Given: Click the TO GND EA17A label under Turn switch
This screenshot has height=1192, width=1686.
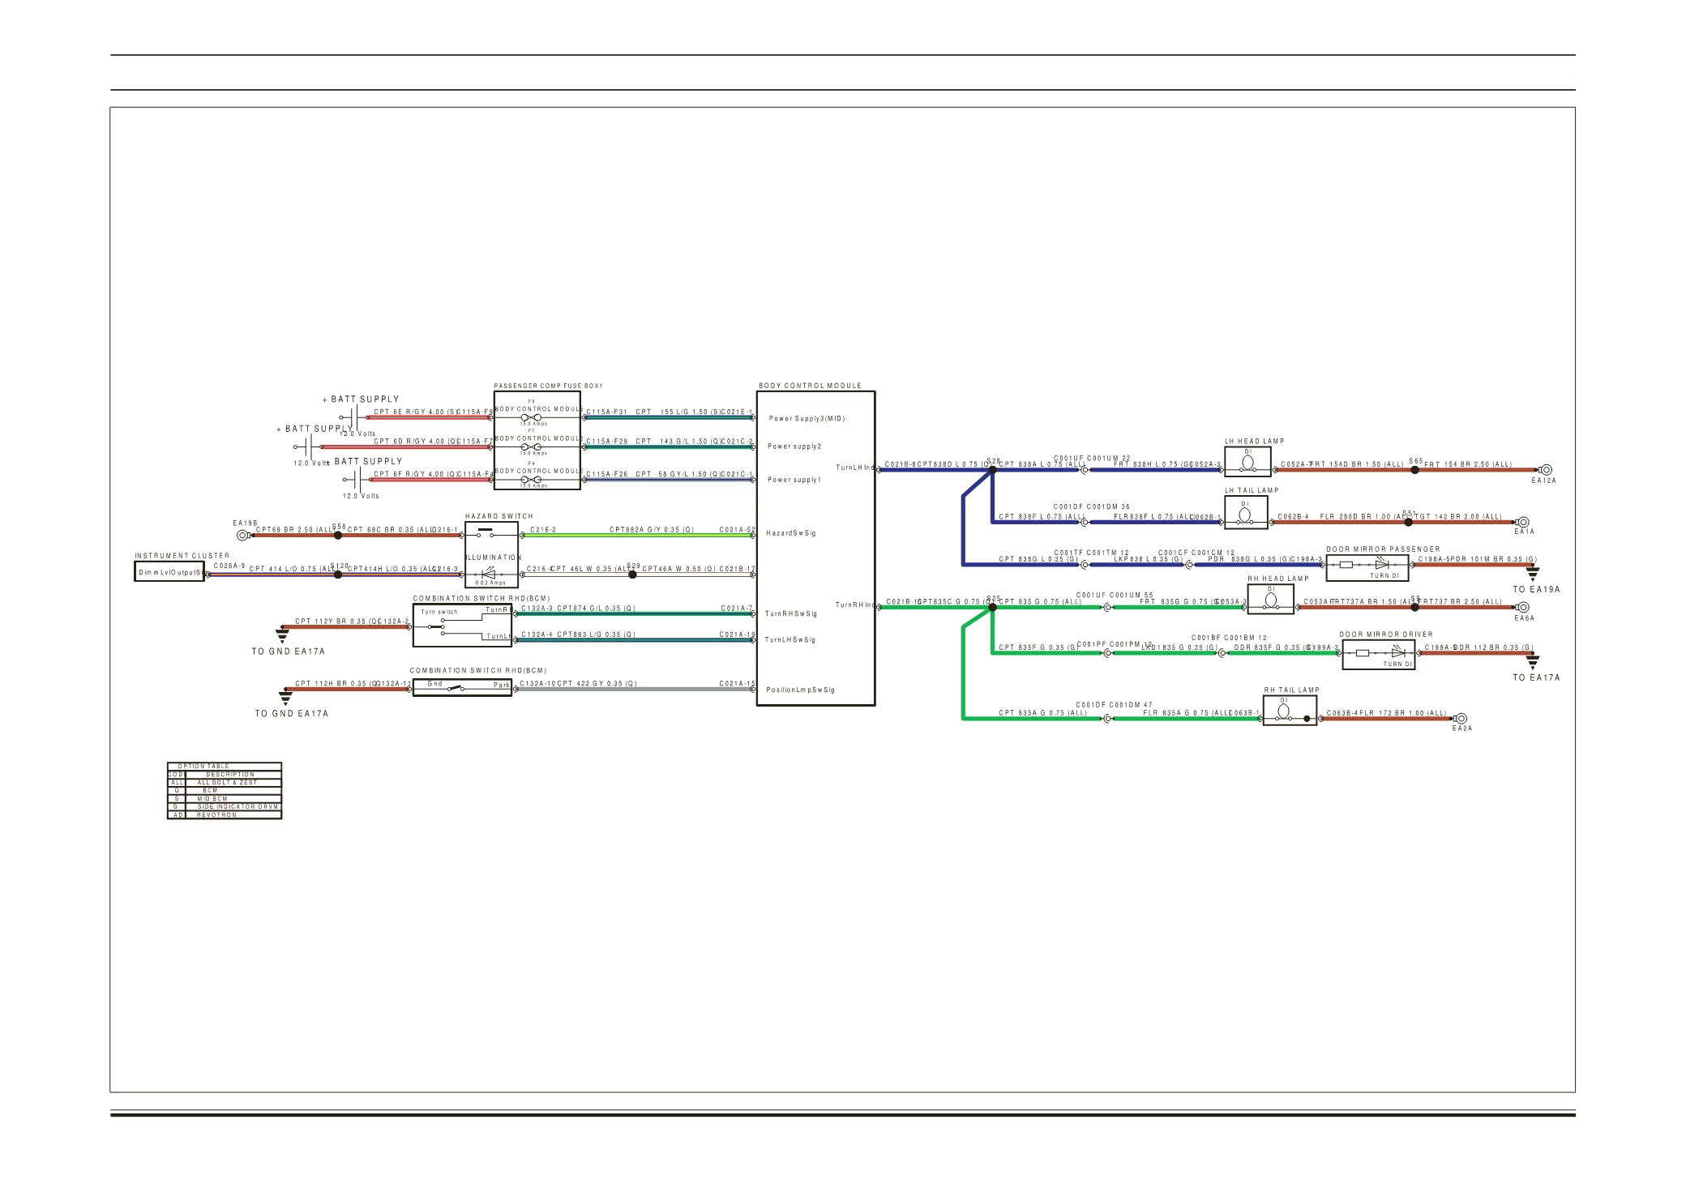Looking at the screenshot, I should 288,652.
